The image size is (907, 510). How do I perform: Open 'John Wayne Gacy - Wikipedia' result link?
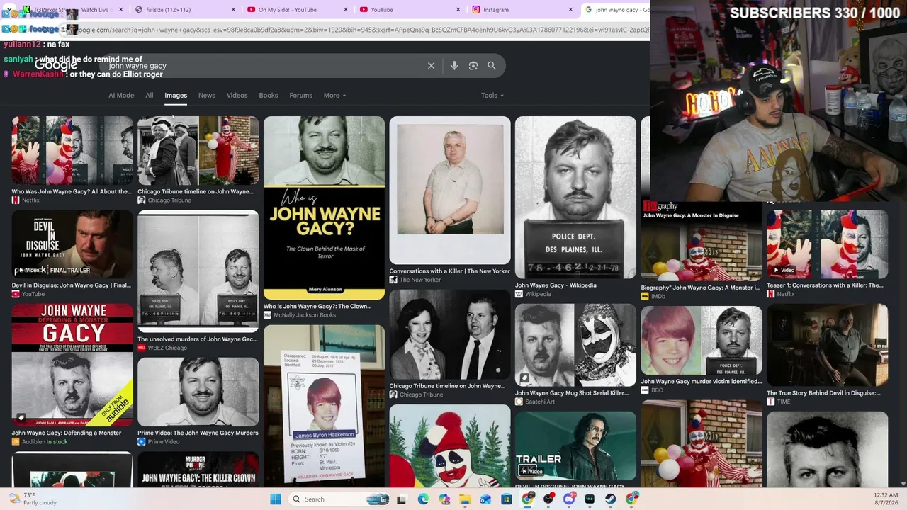click(556, 285)
